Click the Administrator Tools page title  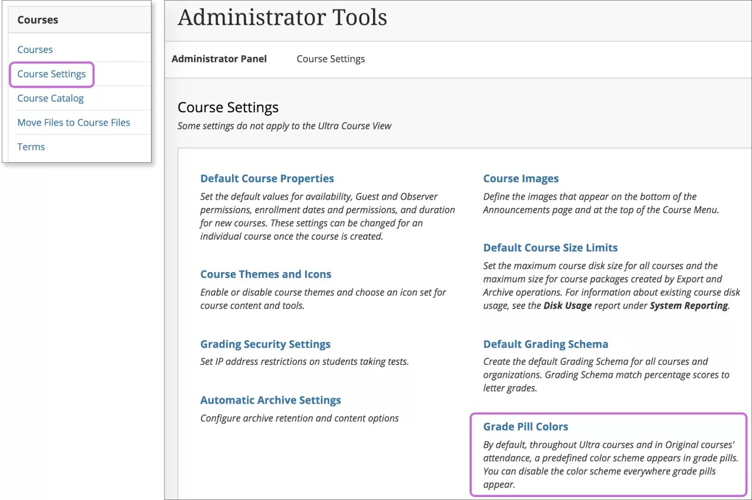(x=283, y=17)
